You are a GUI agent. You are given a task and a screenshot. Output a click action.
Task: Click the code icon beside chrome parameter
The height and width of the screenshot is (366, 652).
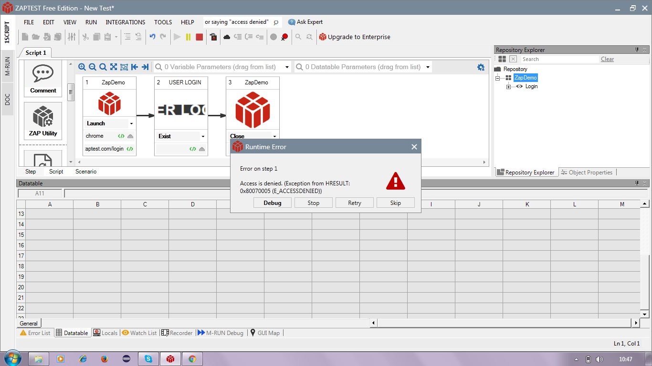pyautogui.click(x=121, y=136)
